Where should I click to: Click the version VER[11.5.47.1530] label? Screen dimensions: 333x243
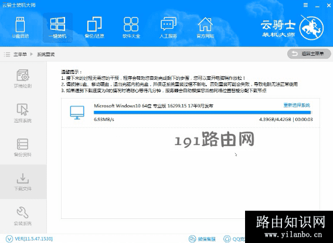pos(34,239)
